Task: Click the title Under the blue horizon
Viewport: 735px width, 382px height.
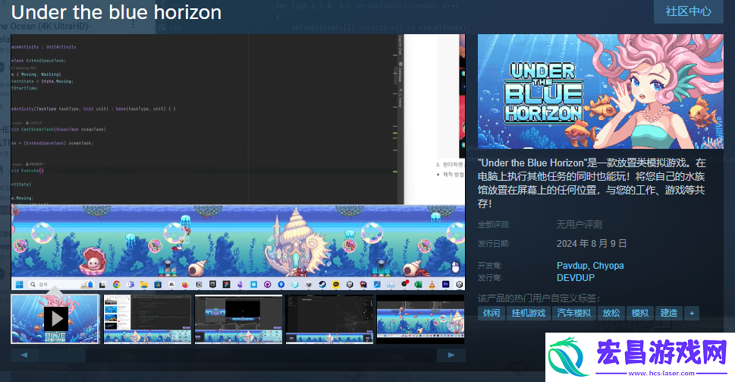Action: click(x=116, y=13)
